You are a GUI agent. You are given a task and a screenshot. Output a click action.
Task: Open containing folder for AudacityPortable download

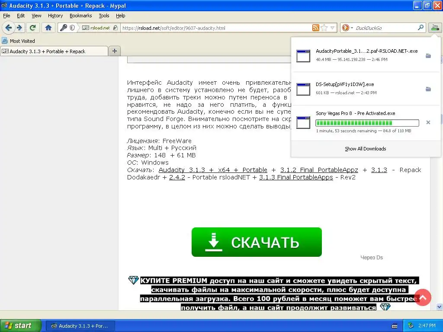tap(428, 56)
